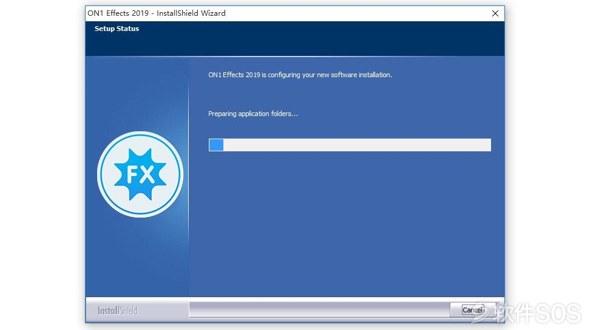
Task: Click the ON1 FX logo icon
Action: click(140, 174)
